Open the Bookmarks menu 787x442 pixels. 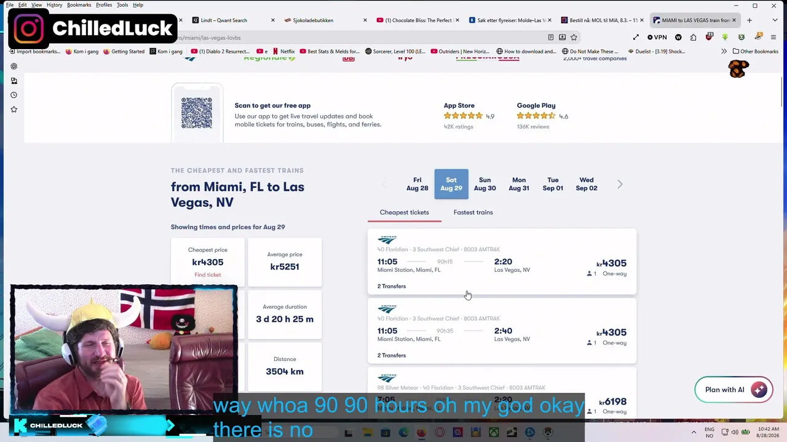79,5
